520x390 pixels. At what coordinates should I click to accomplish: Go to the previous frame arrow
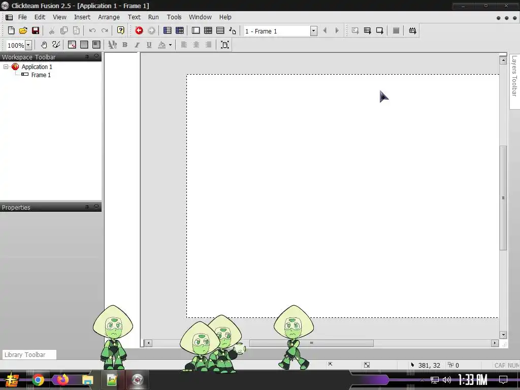[x=324, y=30]
